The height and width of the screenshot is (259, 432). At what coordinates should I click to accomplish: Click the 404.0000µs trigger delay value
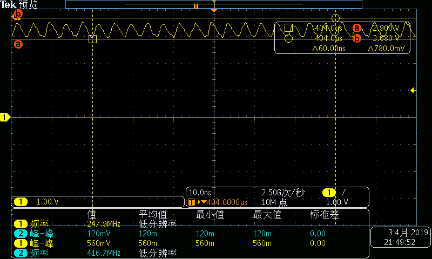[227, 202]
